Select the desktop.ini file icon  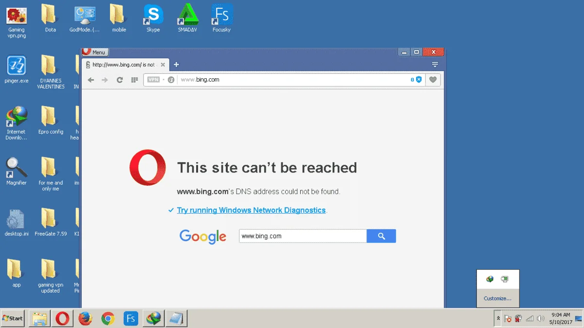(17, 223)
